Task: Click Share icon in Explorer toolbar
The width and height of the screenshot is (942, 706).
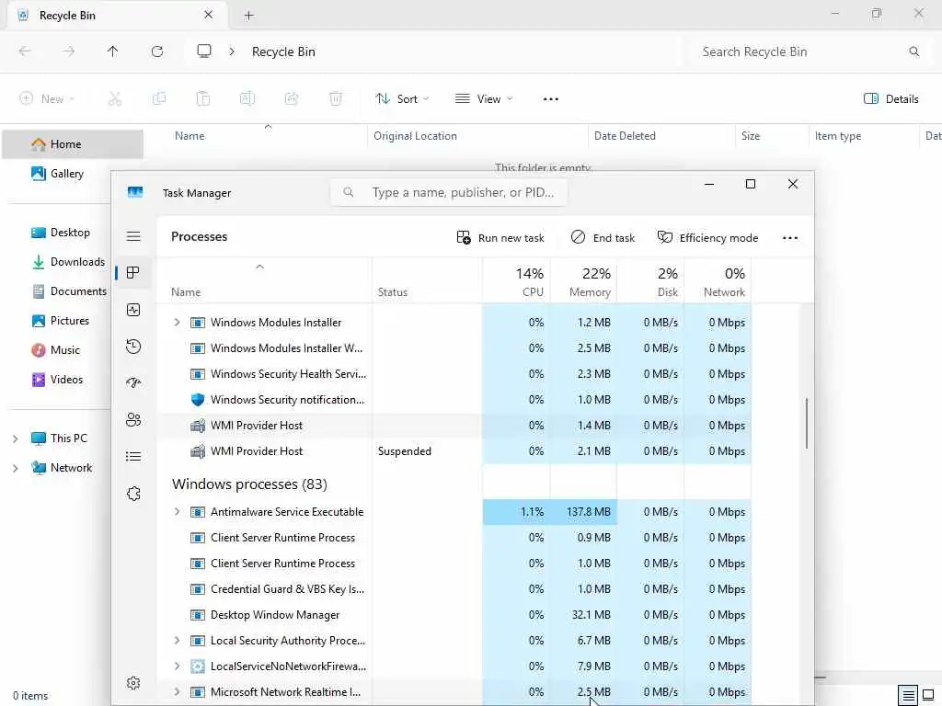Action: coord(292,99)
